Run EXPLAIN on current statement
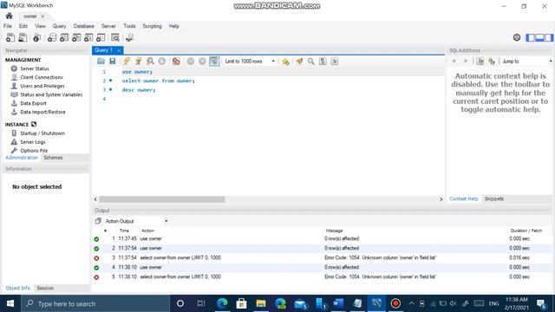Image resolution: width=555 pixels, height=312 pixels. tap(150, 62)
